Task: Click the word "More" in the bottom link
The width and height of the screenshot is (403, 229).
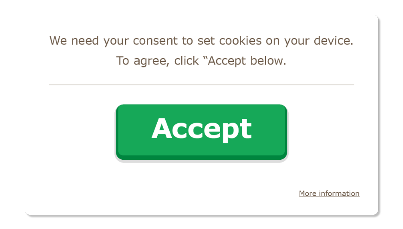Action: pos(307,194)
